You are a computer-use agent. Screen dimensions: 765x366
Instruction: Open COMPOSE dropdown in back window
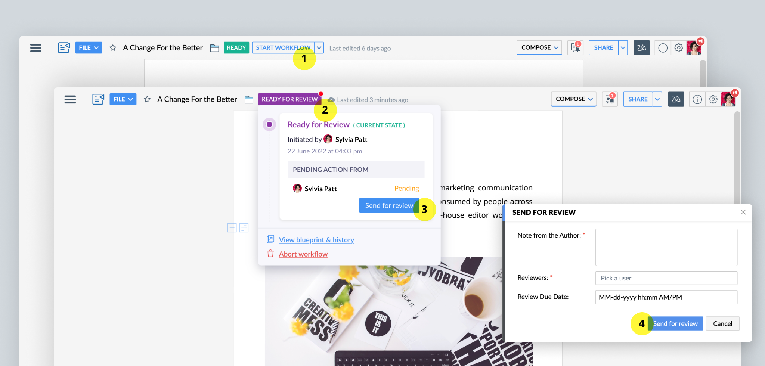[x=539, y=47]
